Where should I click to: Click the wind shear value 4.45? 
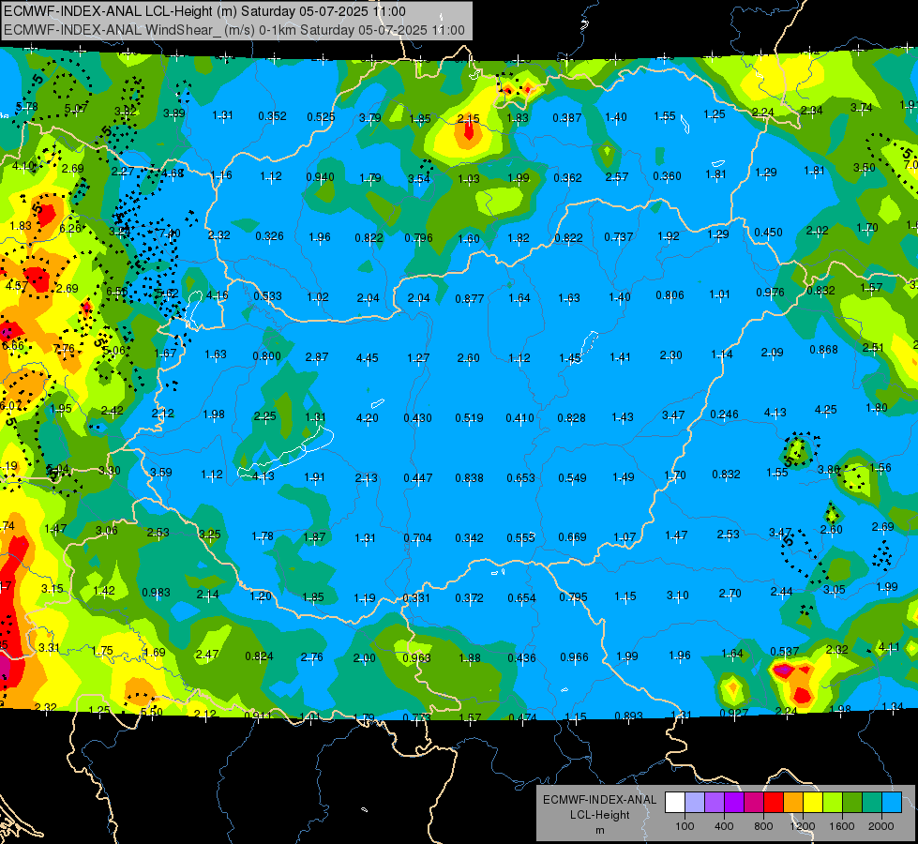(367, 357)
